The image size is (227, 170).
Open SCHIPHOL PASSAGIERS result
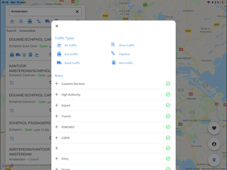coord(30,123)
